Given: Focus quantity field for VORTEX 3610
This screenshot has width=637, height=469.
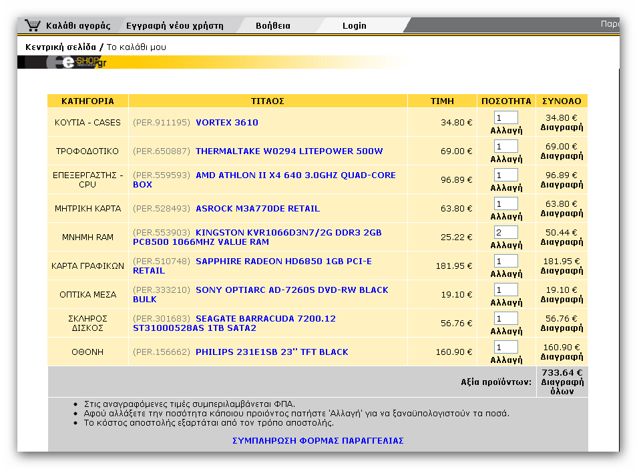Looking at the screenshot, I should point(505,118).
